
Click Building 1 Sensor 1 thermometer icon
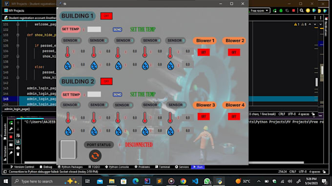(67, 52)
